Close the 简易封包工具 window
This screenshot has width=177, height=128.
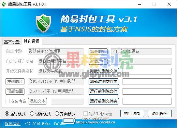tap(169, 4)
